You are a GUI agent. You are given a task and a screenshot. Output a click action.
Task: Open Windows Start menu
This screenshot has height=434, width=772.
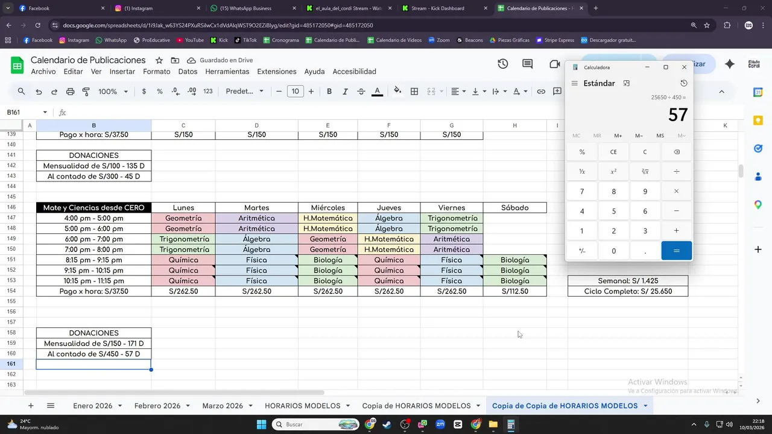pos(261,424)
